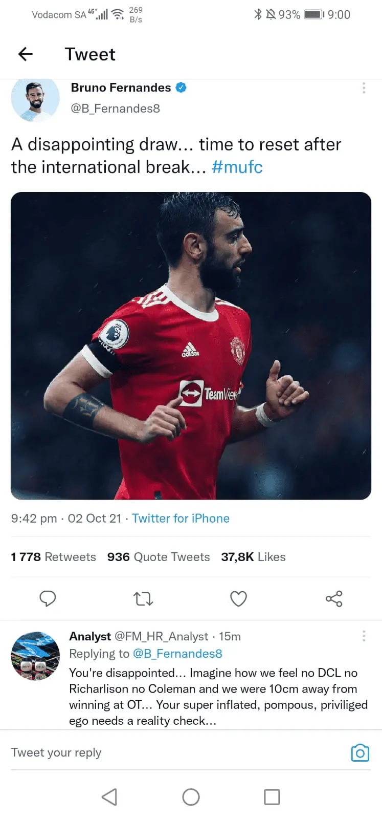Tap the share icon below the tweet
The image size is (382, 819).
point(334,598)
